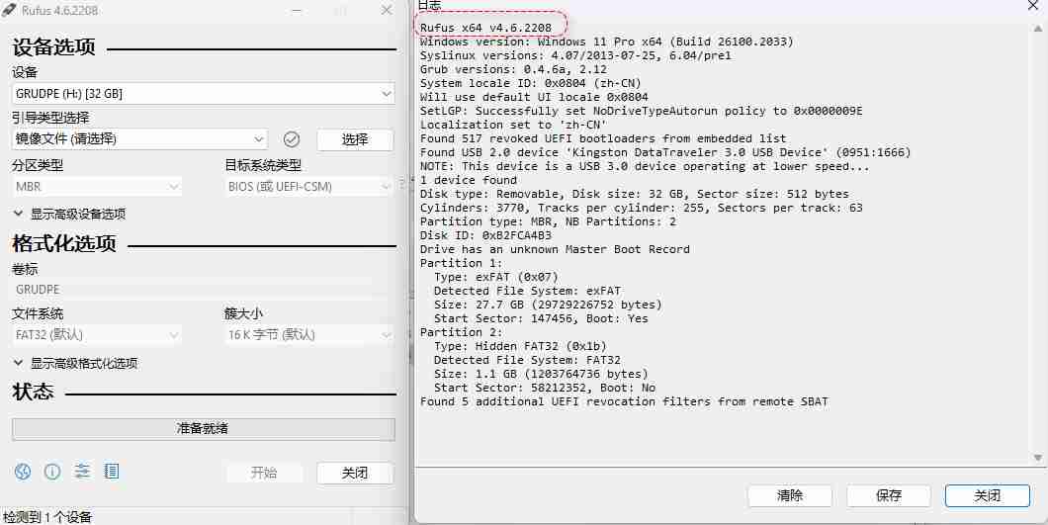Image resolution: width=1048 pixels, height=525 pixels.
Task: Click the checksum checkmark icon next to 选择
Action: 292,139
